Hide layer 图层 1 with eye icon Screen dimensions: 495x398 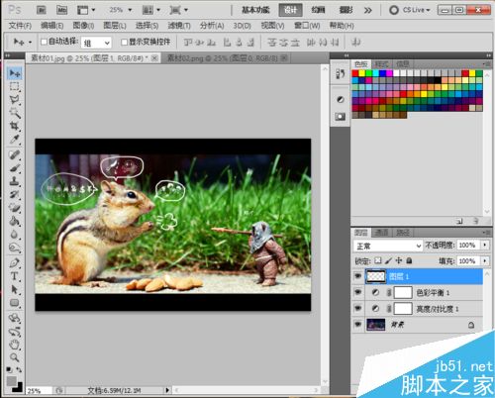click(x=358, y=276)
